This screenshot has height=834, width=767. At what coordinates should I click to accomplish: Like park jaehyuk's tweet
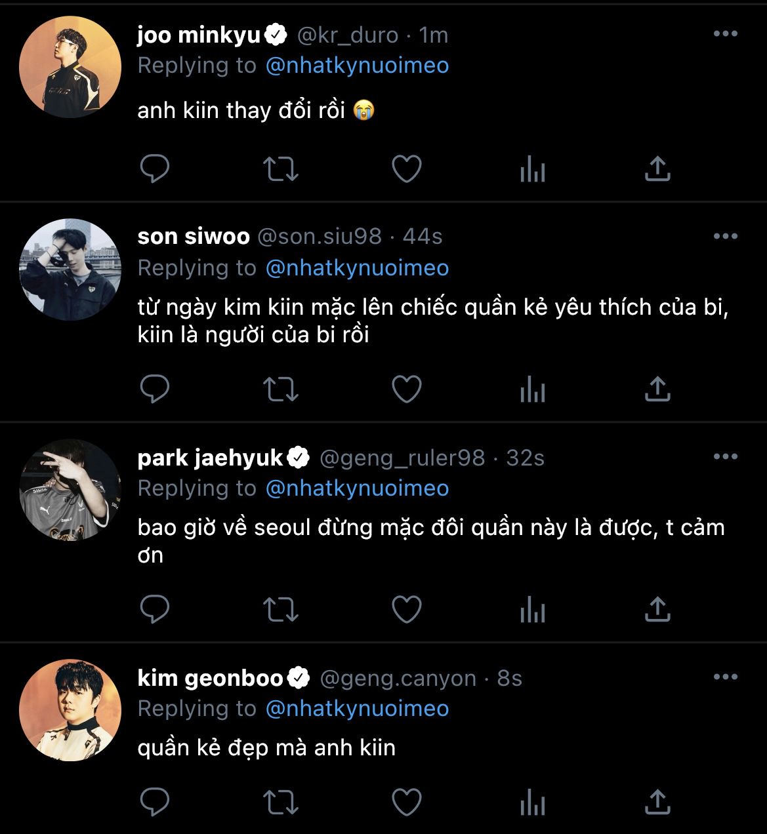(406, 610)
